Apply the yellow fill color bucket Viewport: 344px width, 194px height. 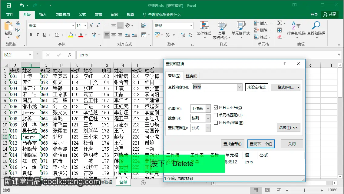(71, 35)
